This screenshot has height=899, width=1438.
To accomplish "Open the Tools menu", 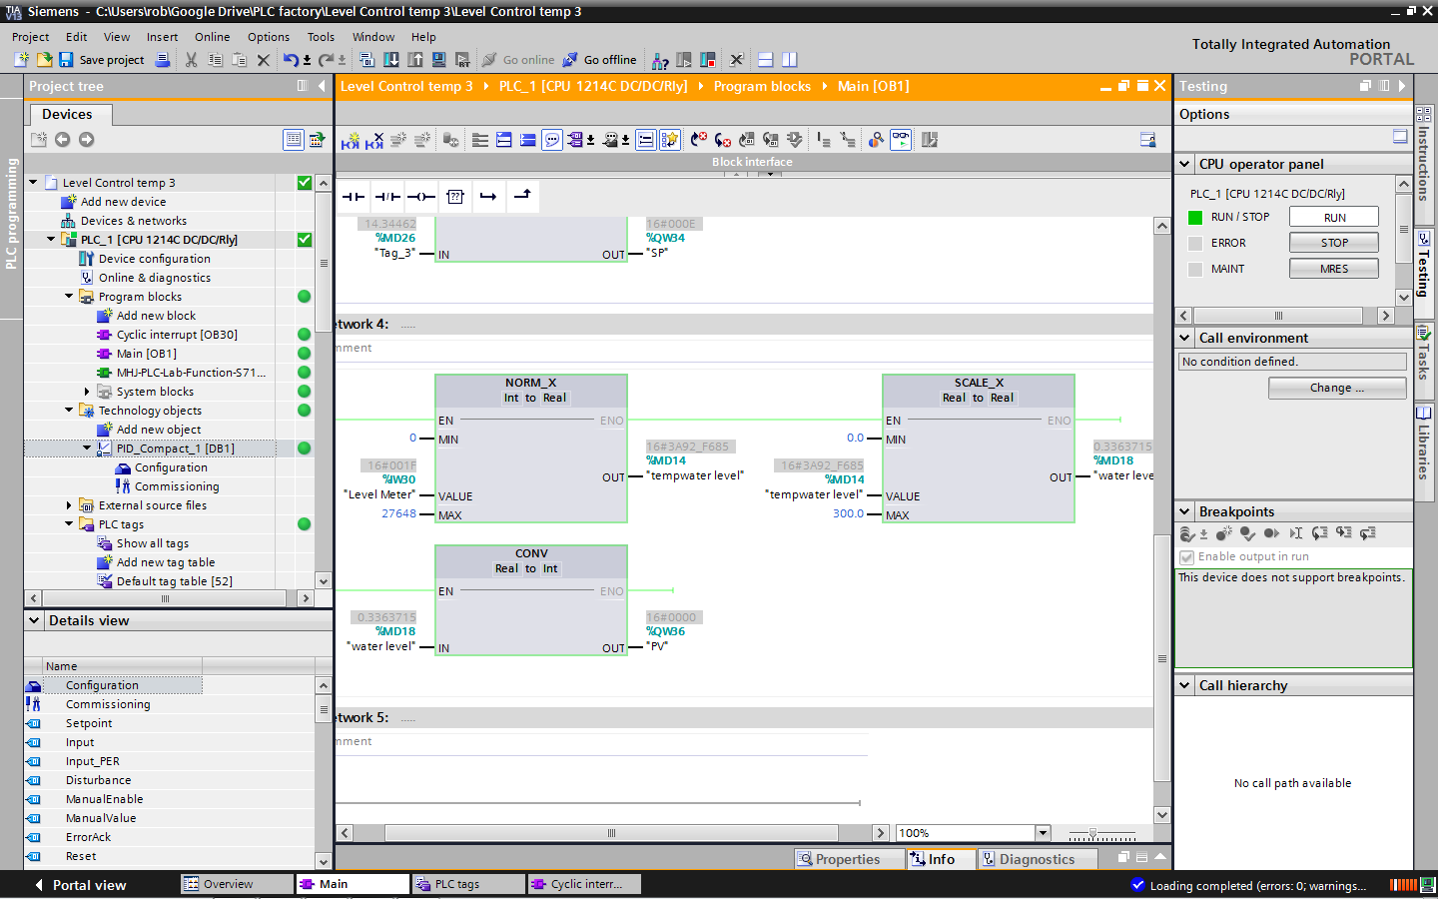I will (x=321, y=37).
